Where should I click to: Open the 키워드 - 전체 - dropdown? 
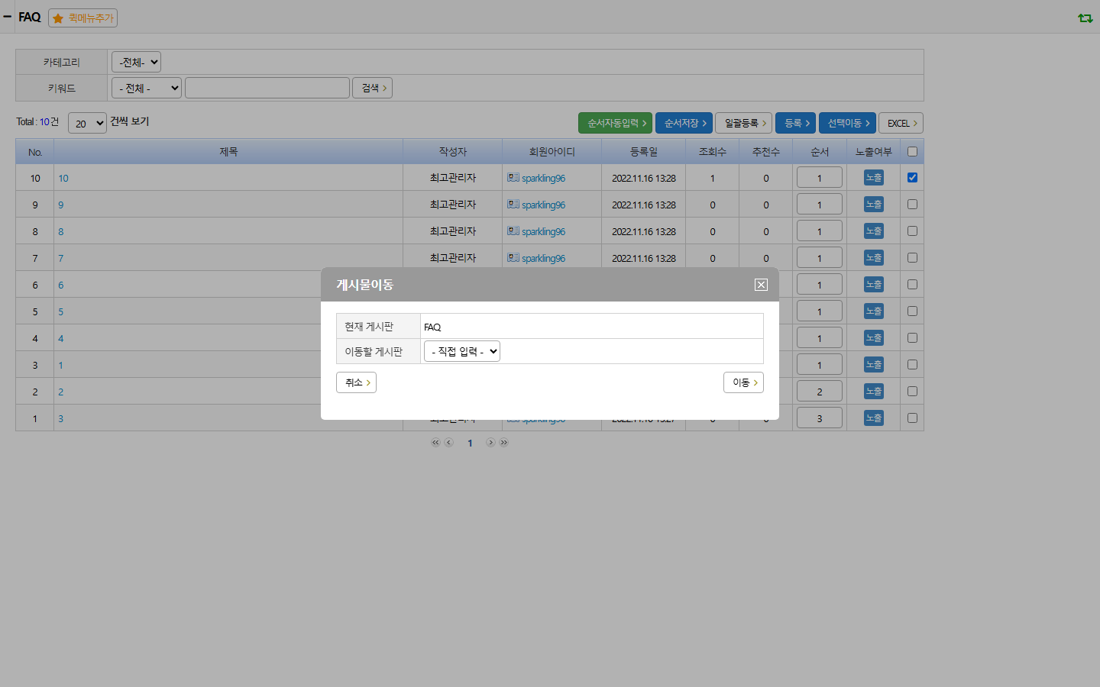147,88
